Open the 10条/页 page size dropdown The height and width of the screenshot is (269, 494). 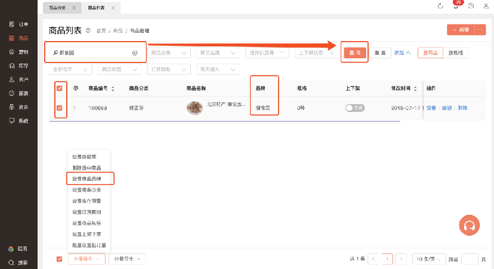(x=428, y=259)
